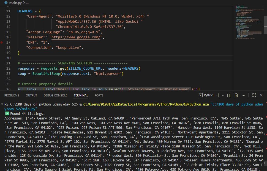Click python.exe path in terminal command
Screen dimensions: 267x171
(x=146, y=104)
